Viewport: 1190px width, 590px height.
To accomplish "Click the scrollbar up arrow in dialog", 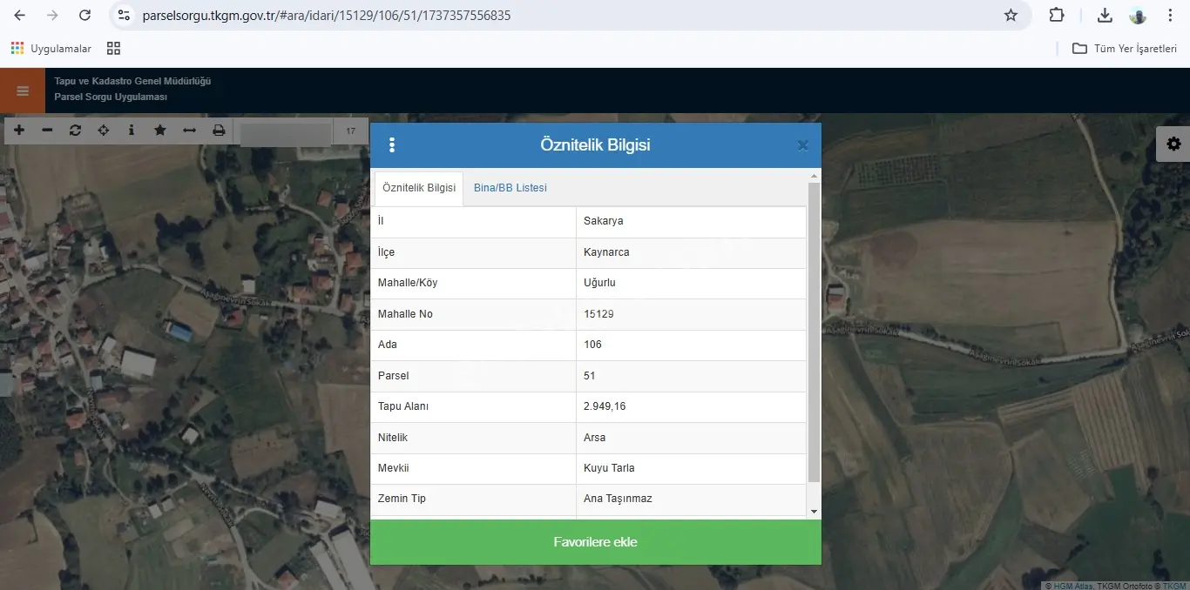I will click(815, 176).
